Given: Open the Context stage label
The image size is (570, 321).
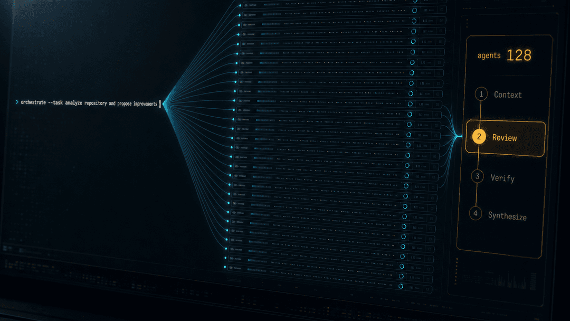Looking at the screenshot, I should pyautogui.click(x=508, y=95).
